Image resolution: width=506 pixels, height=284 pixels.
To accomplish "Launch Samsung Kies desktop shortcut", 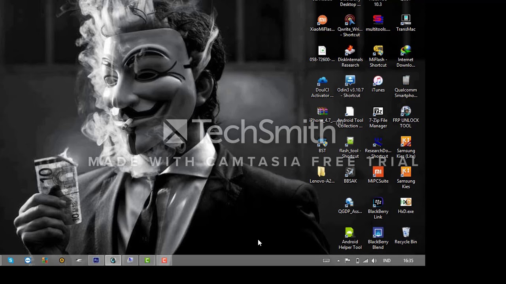I will 406,178.
